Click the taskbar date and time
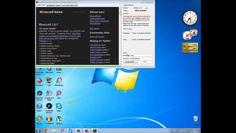The width and height of the screenshot is (236, 133). coord(194,131)
